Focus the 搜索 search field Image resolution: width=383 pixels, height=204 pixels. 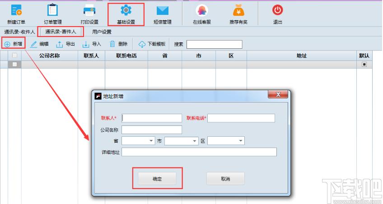click(214, 44)
